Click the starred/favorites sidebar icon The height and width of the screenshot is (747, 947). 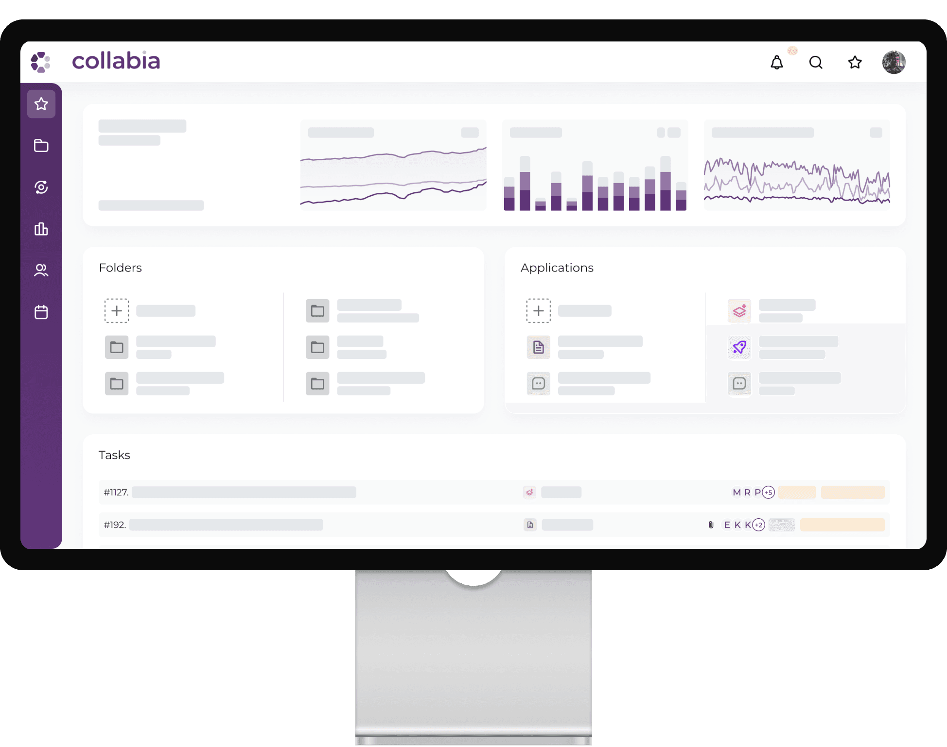point(41,103)
